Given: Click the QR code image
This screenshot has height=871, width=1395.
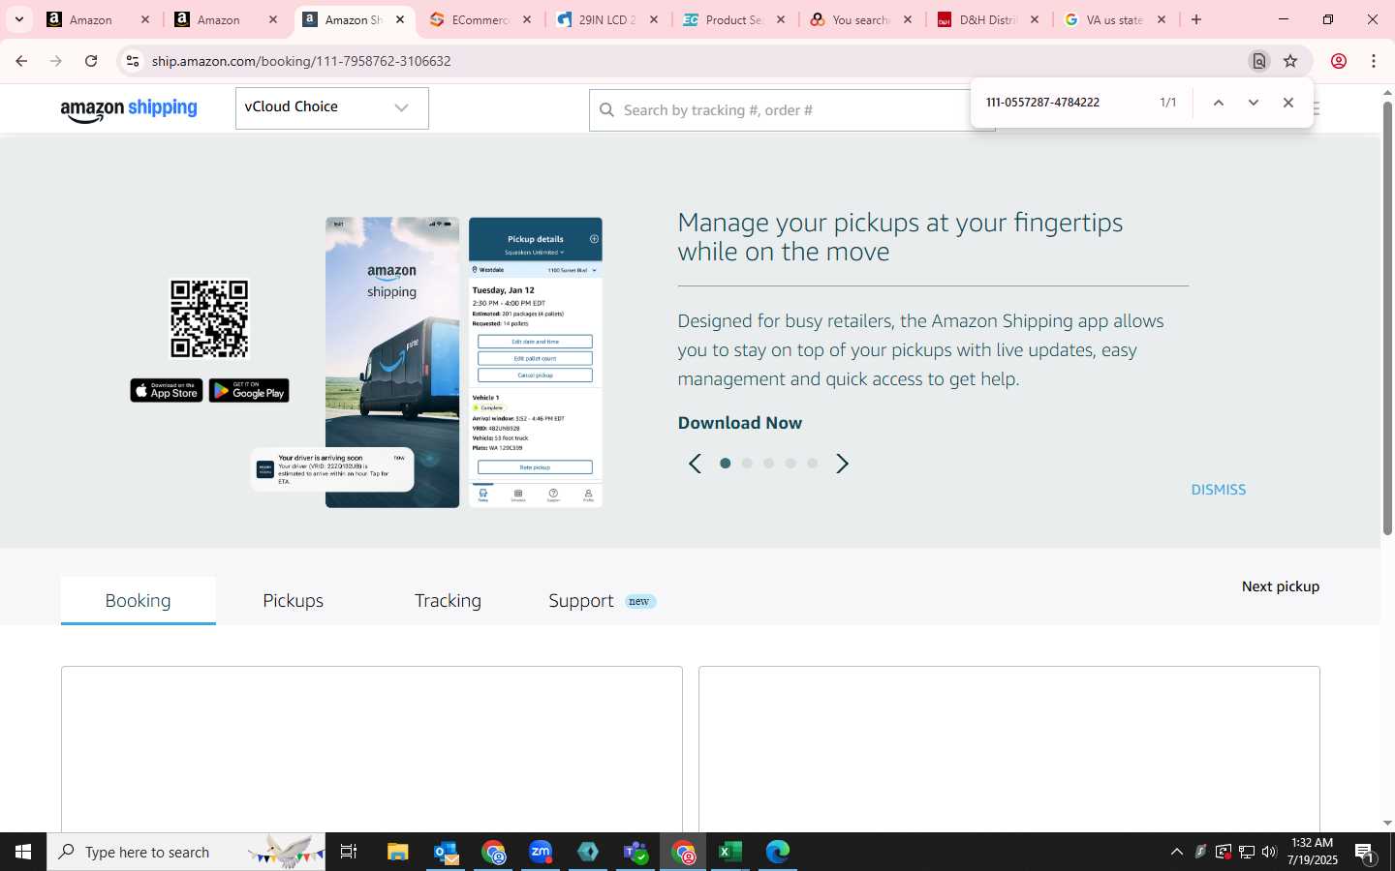Looking at the screenshot, I should tap(209, 319).
